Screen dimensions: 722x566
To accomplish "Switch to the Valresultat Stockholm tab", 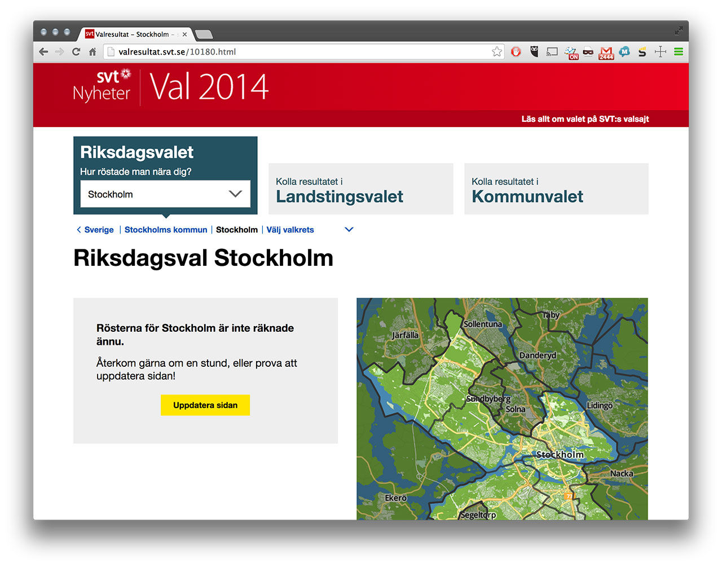I will pos(134,34).
